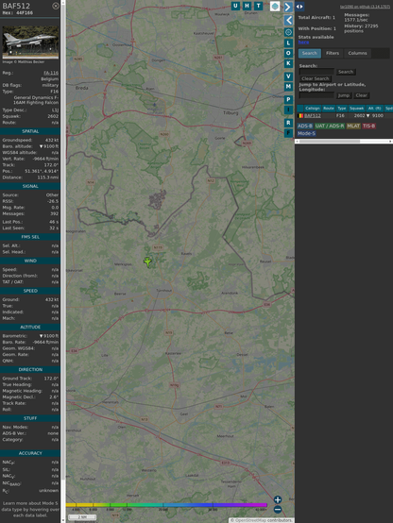The height and width of the screenshot is (523, 393).
Task: Toggle sidebar width double-arrow button
Action: 299,7
